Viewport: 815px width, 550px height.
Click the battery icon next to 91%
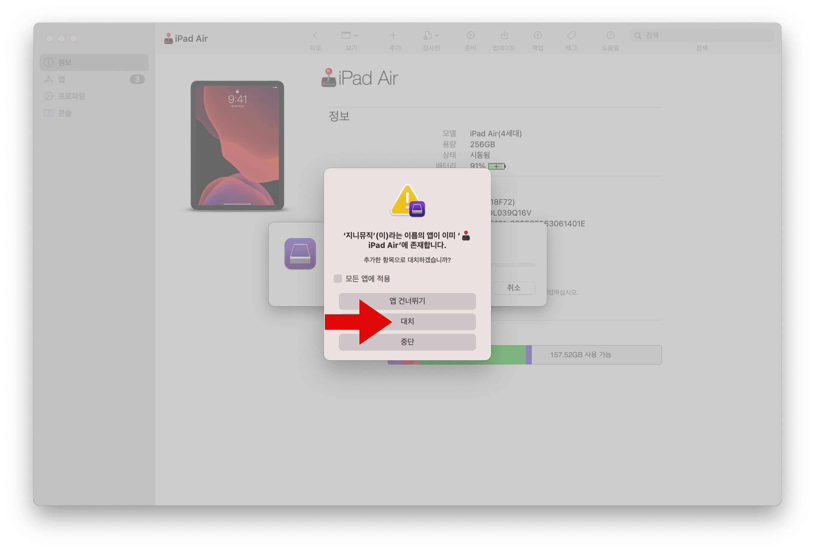[x=497, y=166]
